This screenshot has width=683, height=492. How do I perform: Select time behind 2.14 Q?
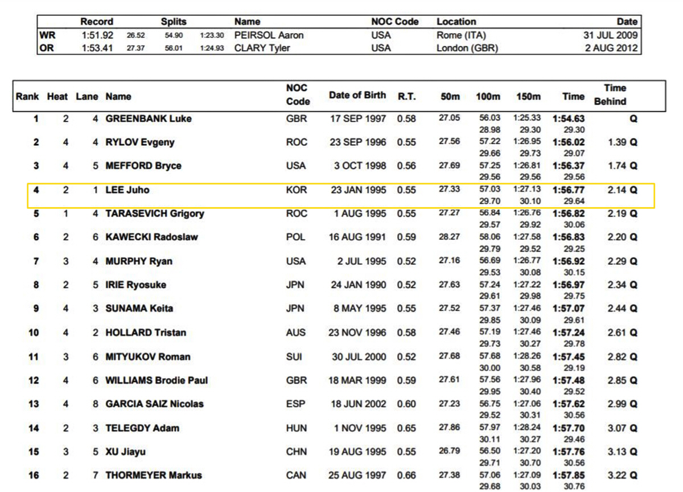(622, 190)
